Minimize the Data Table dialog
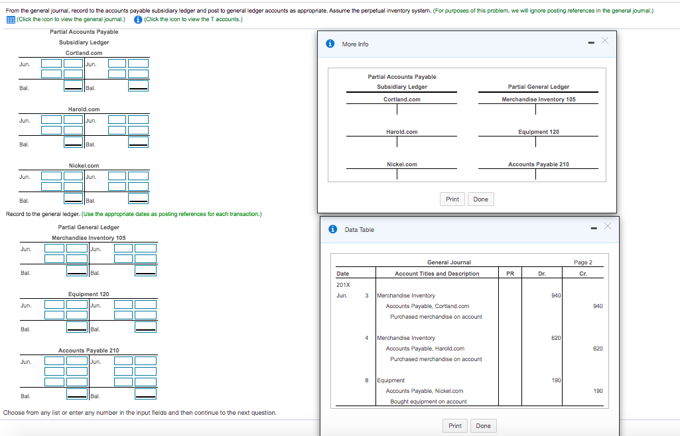The height and width of the screenshot is (436, 680). coord(594,228)
